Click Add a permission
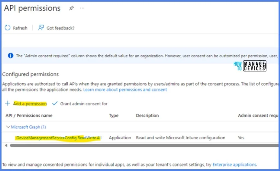Screen dimensions: 280x171 (30, 103)
